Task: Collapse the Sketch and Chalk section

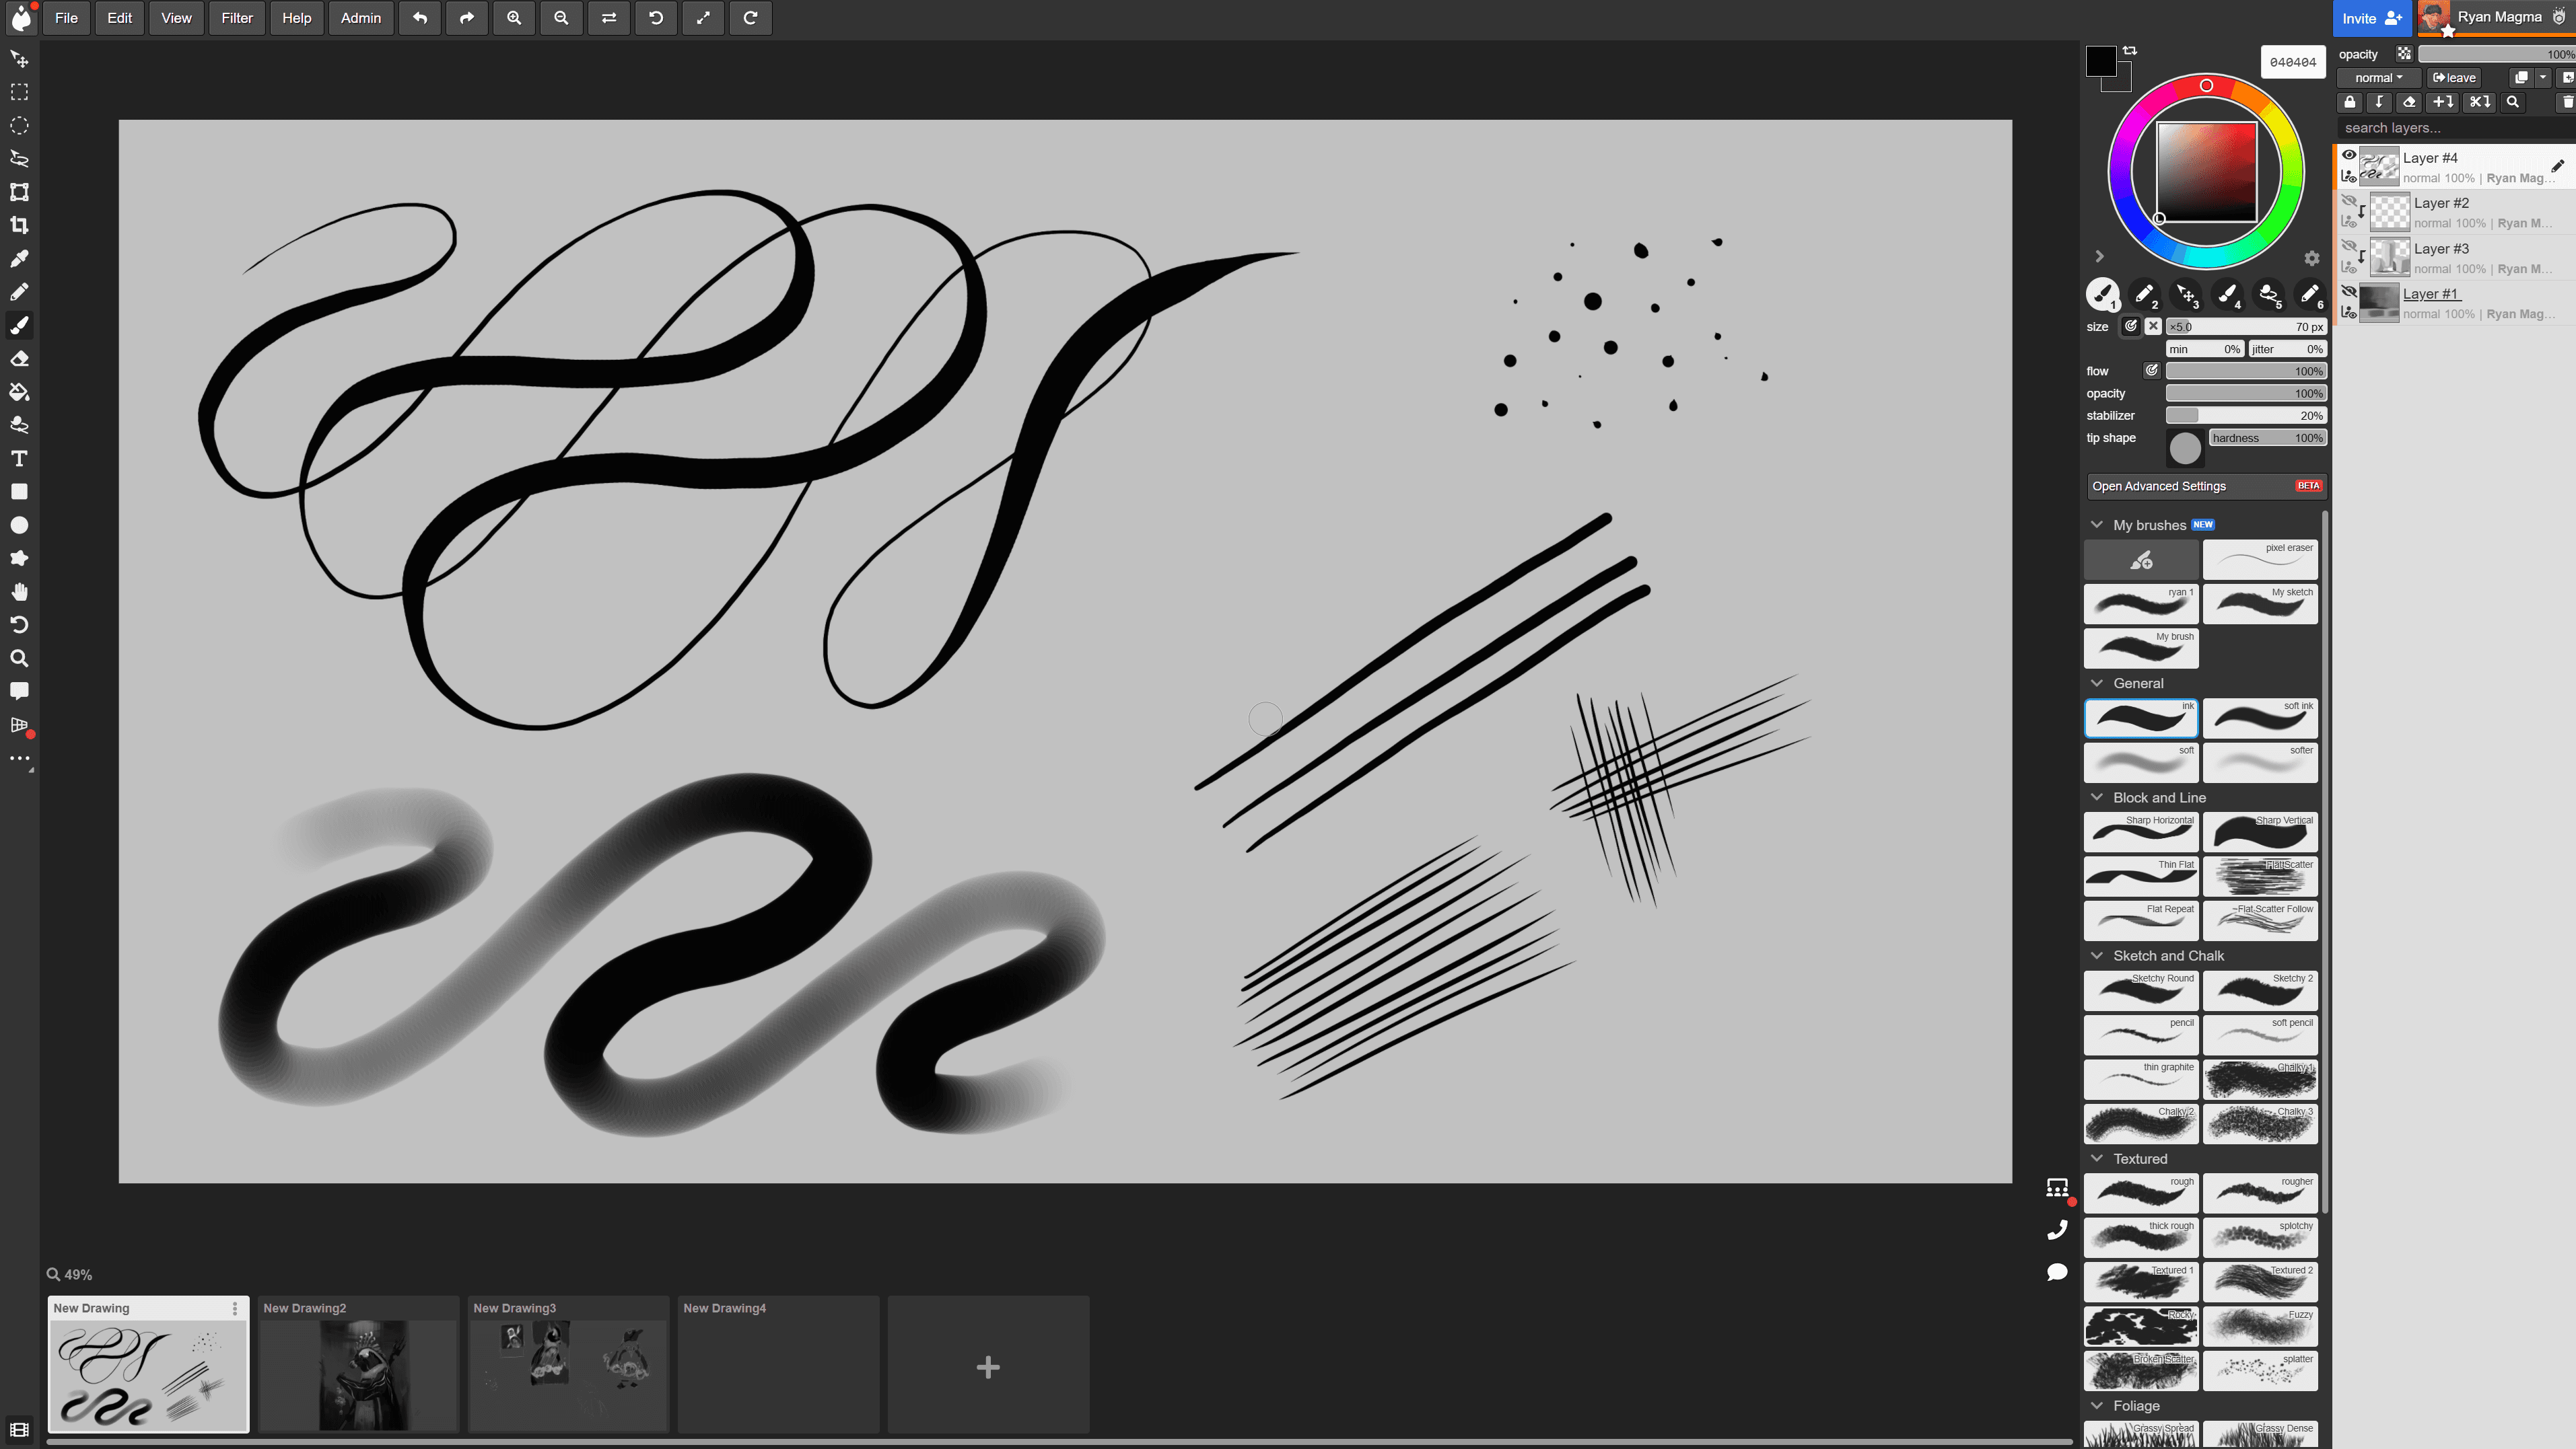Action: tap(2097, 955)
